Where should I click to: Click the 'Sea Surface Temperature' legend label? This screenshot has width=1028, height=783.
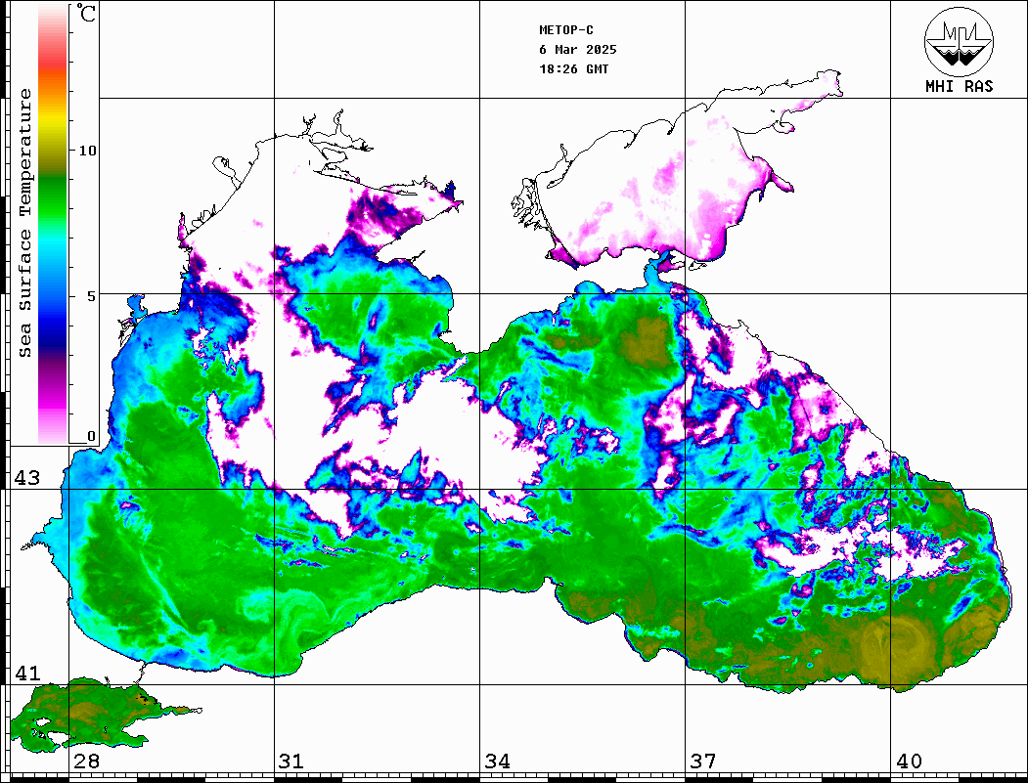pyautogui.click(x=25, y=223)
